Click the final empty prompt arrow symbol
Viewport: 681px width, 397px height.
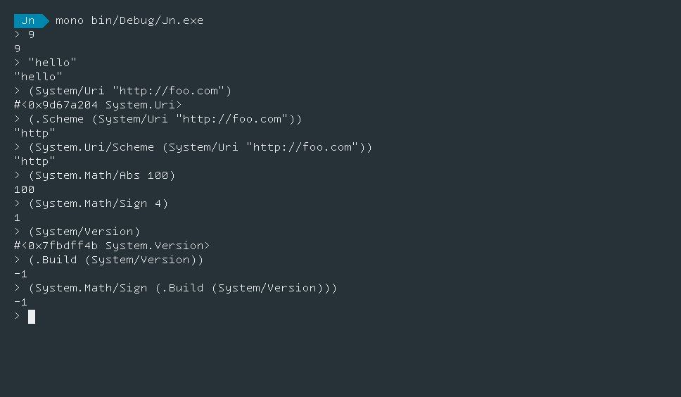click(x=18, y=316)
